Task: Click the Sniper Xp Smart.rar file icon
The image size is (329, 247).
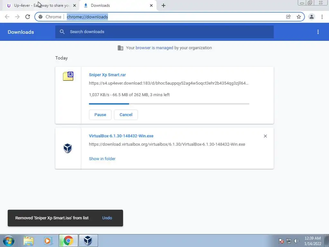Action: [68, 76]
